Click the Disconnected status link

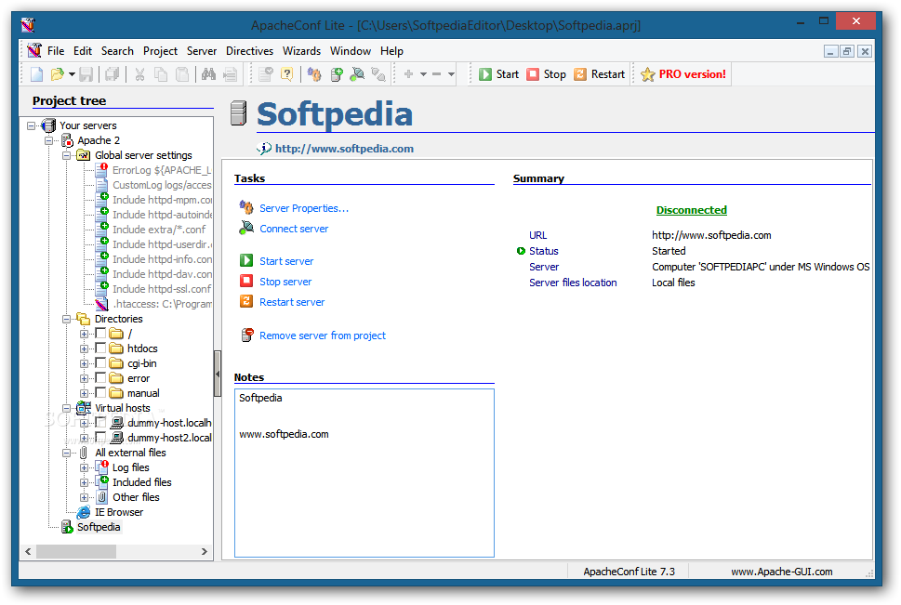691,210
